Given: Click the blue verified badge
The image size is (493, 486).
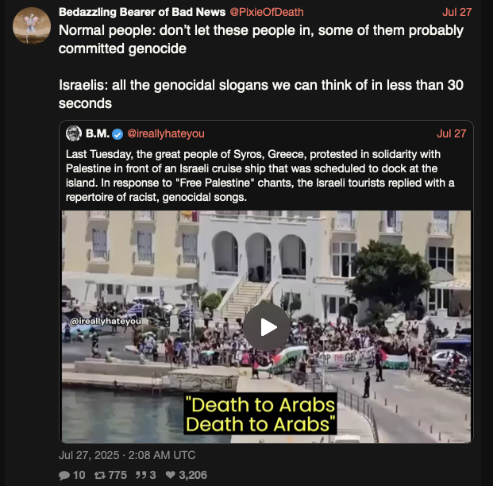Looking at the screenshot, I should [x=117, y=134].
